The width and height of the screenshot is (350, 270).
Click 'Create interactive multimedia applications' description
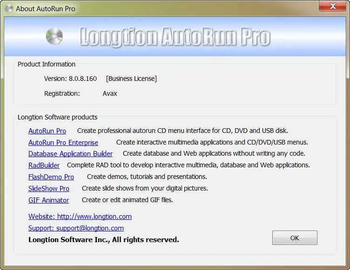click(212, 142)
